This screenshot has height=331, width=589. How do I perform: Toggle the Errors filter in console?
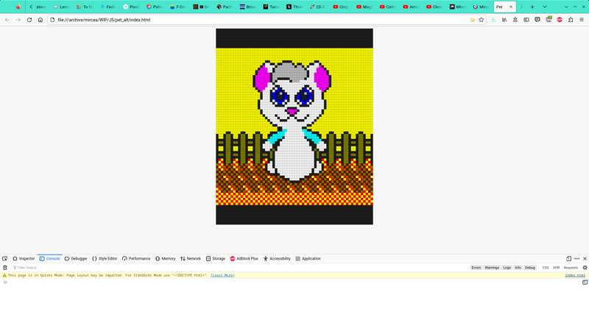coord(476,268)
